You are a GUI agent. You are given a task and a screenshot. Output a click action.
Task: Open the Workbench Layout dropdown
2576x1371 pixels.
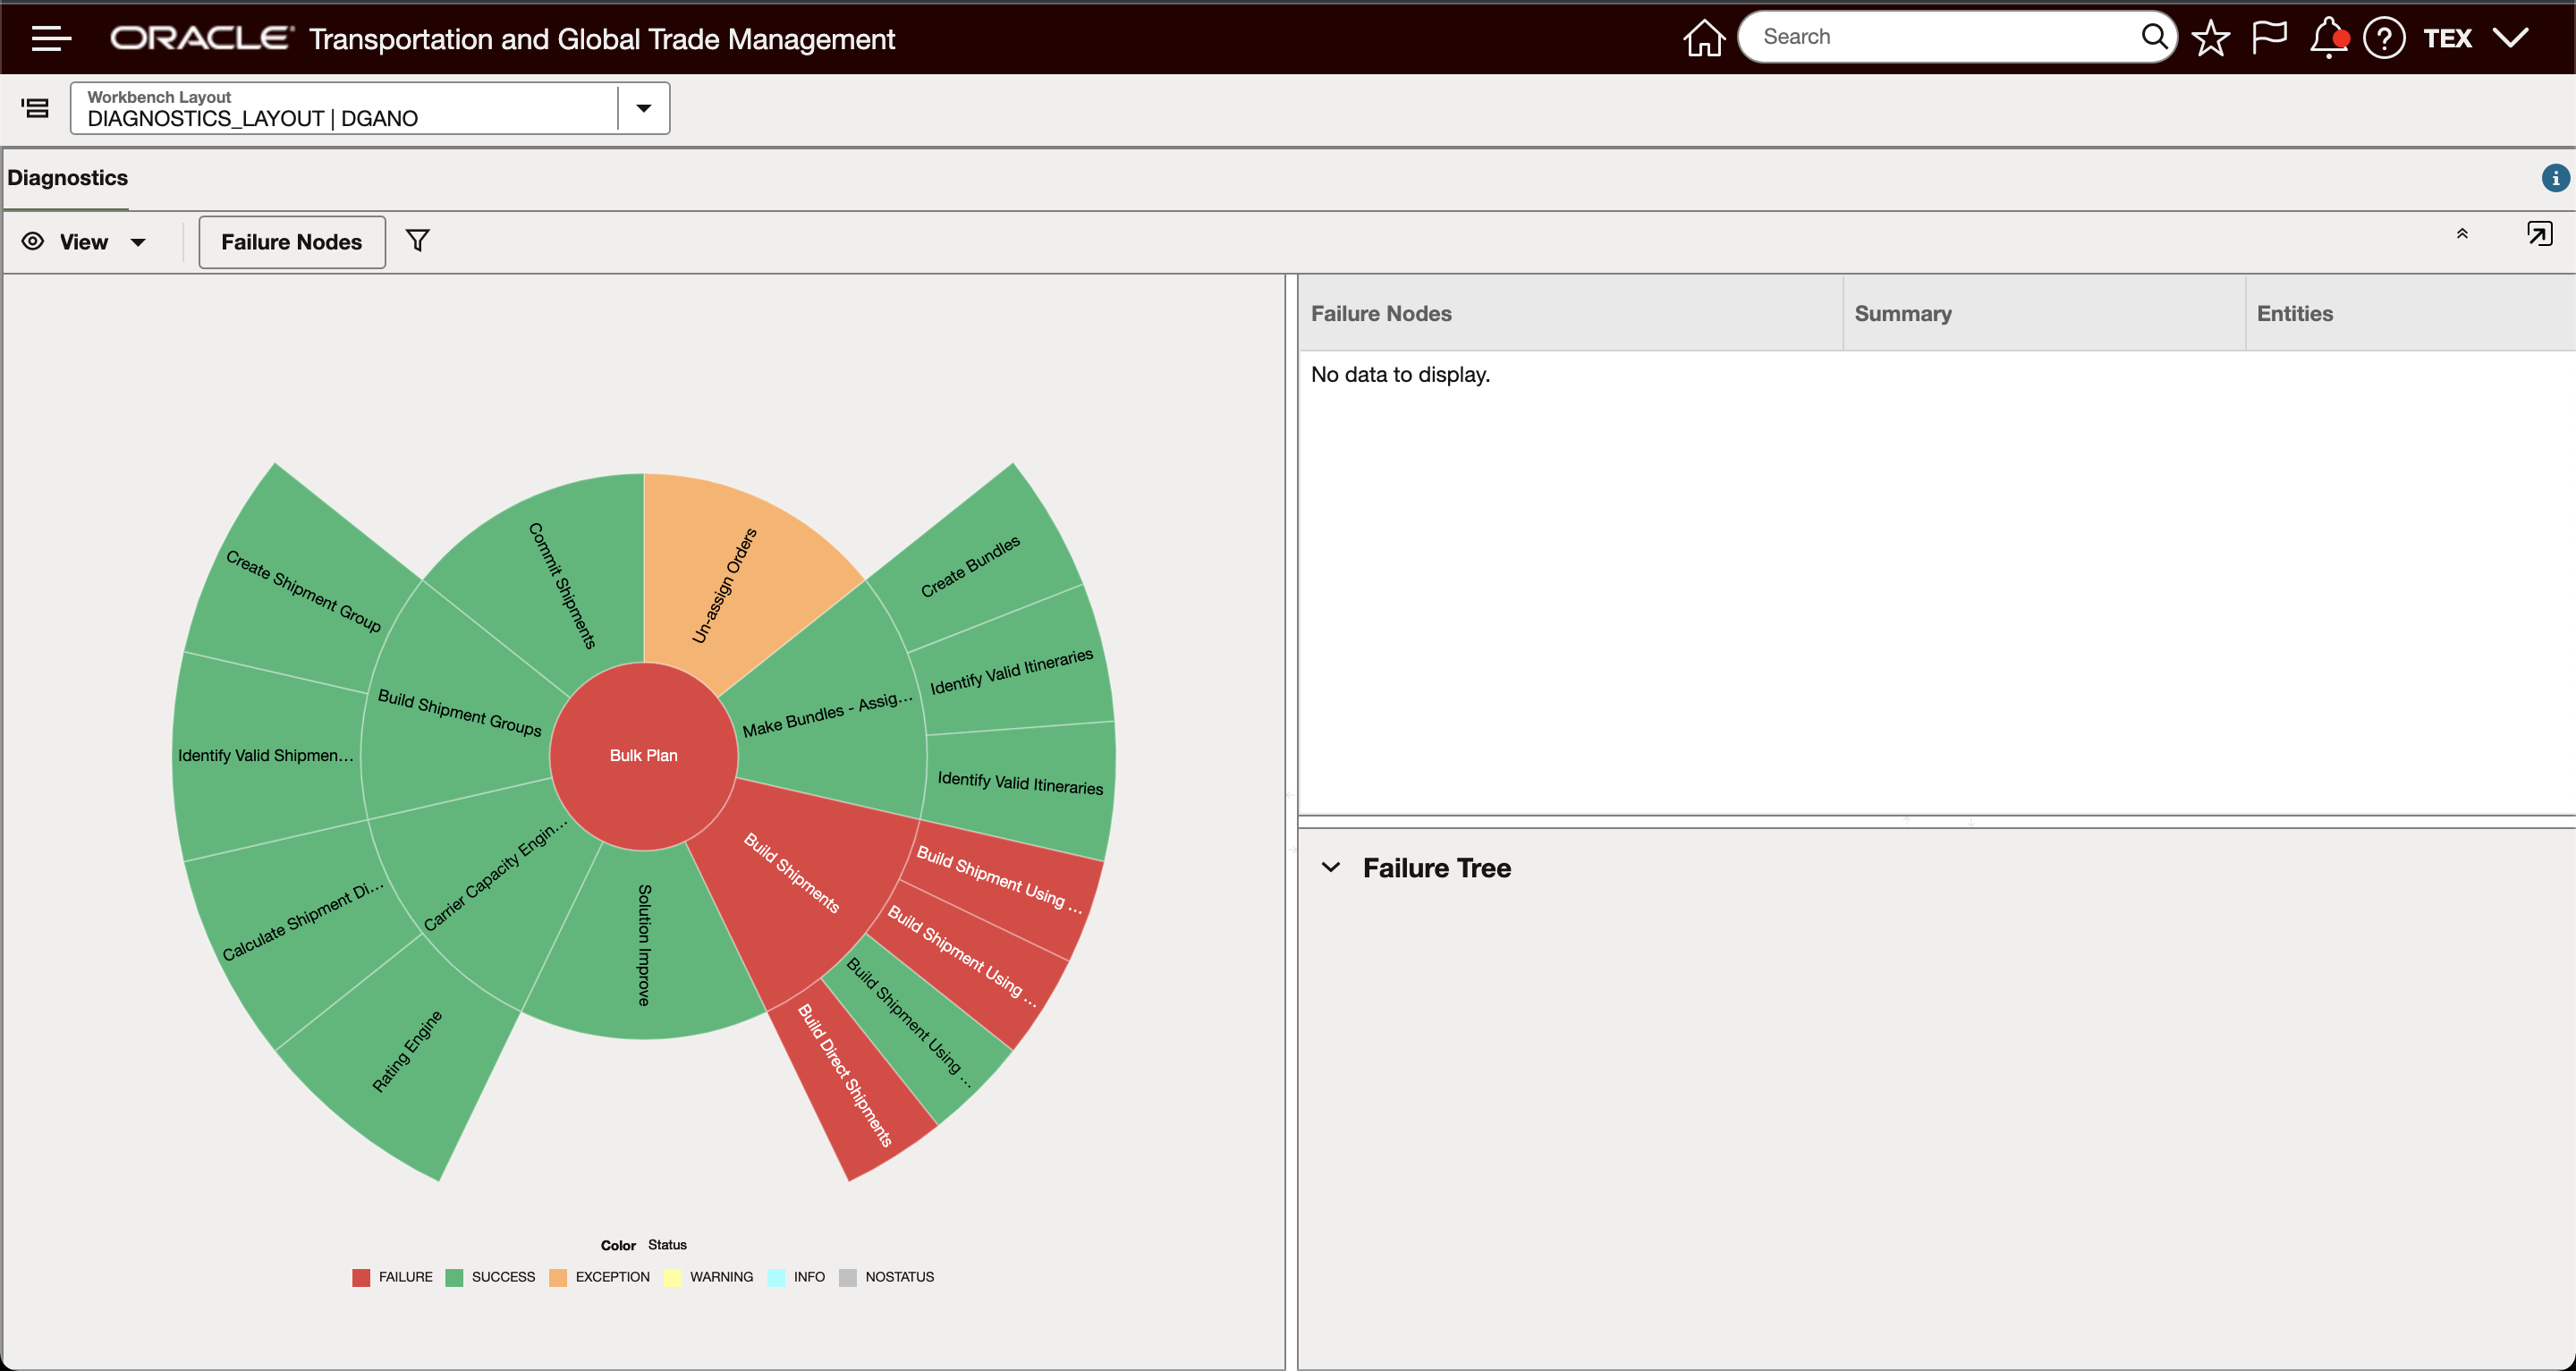click(644, 108)
